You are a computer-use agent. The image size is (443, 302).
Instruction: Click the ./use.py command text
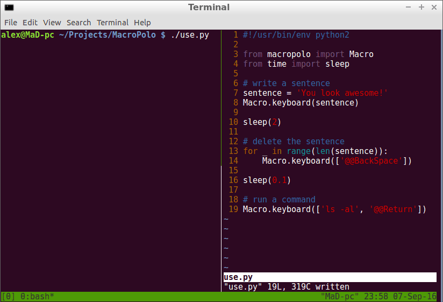pyautogui.click(x=190, y=35)
